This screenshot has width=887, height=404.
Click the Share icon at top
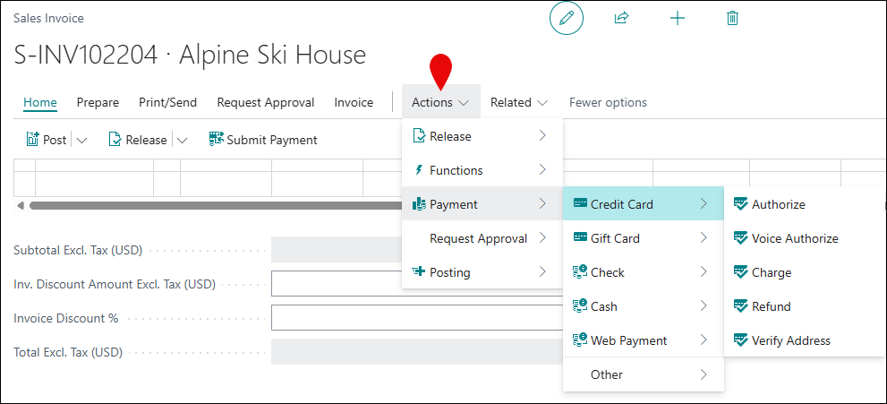pyautogui.click(x=621, y=18)
